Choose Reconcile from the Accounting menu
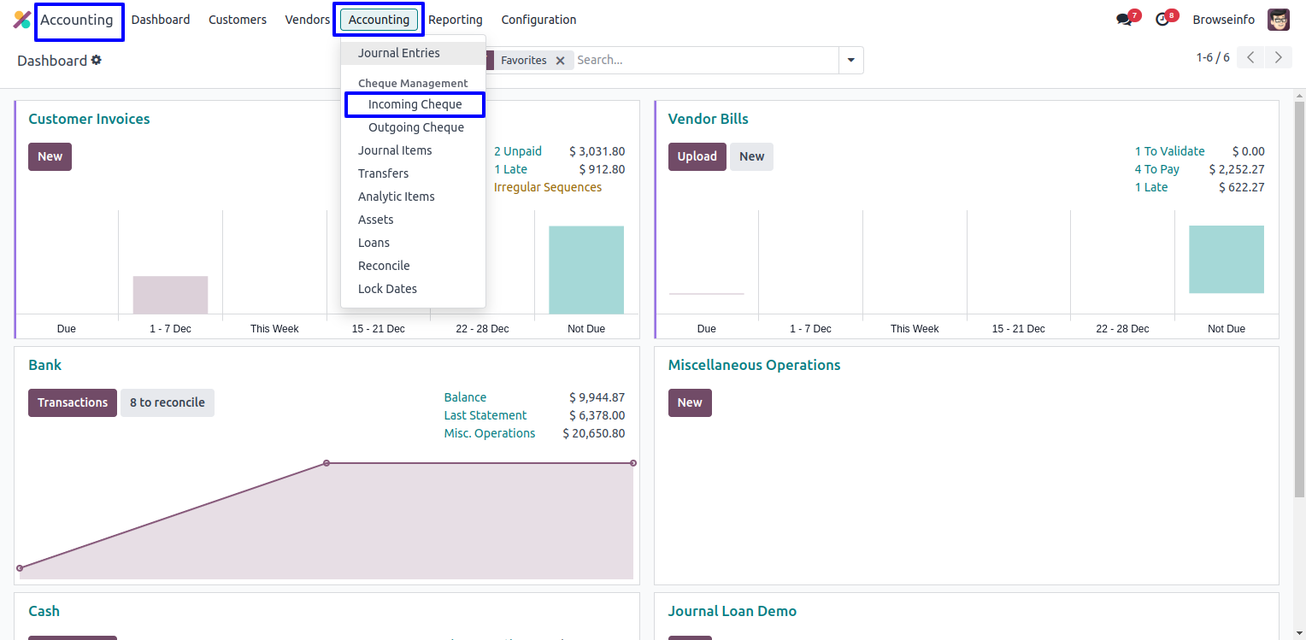This screenshot has width=1306, height=640. click(x=384, y=266)
